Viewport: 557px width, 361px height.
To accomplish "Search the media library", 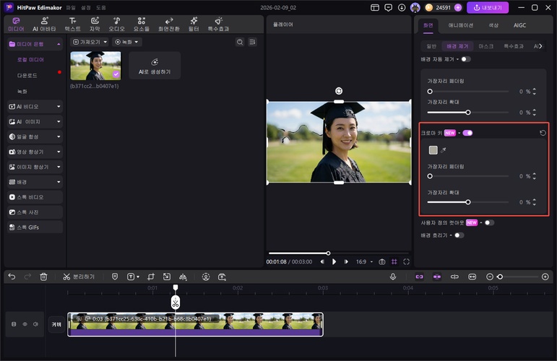I will (240, 42).
